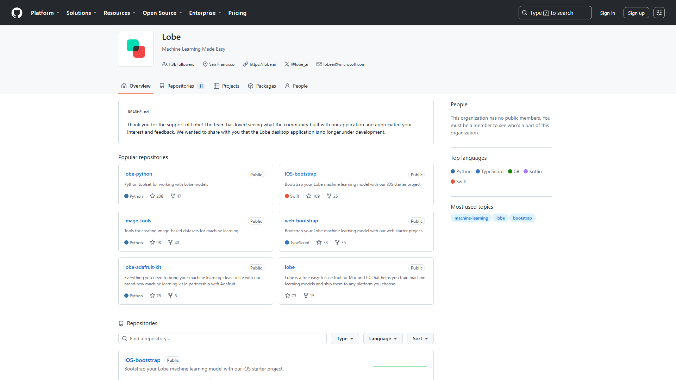The width and height of the screenshot is (676, 380).
Task: Open stargazers of iOS-bootstrap pinned card
Action: point(313,196)
